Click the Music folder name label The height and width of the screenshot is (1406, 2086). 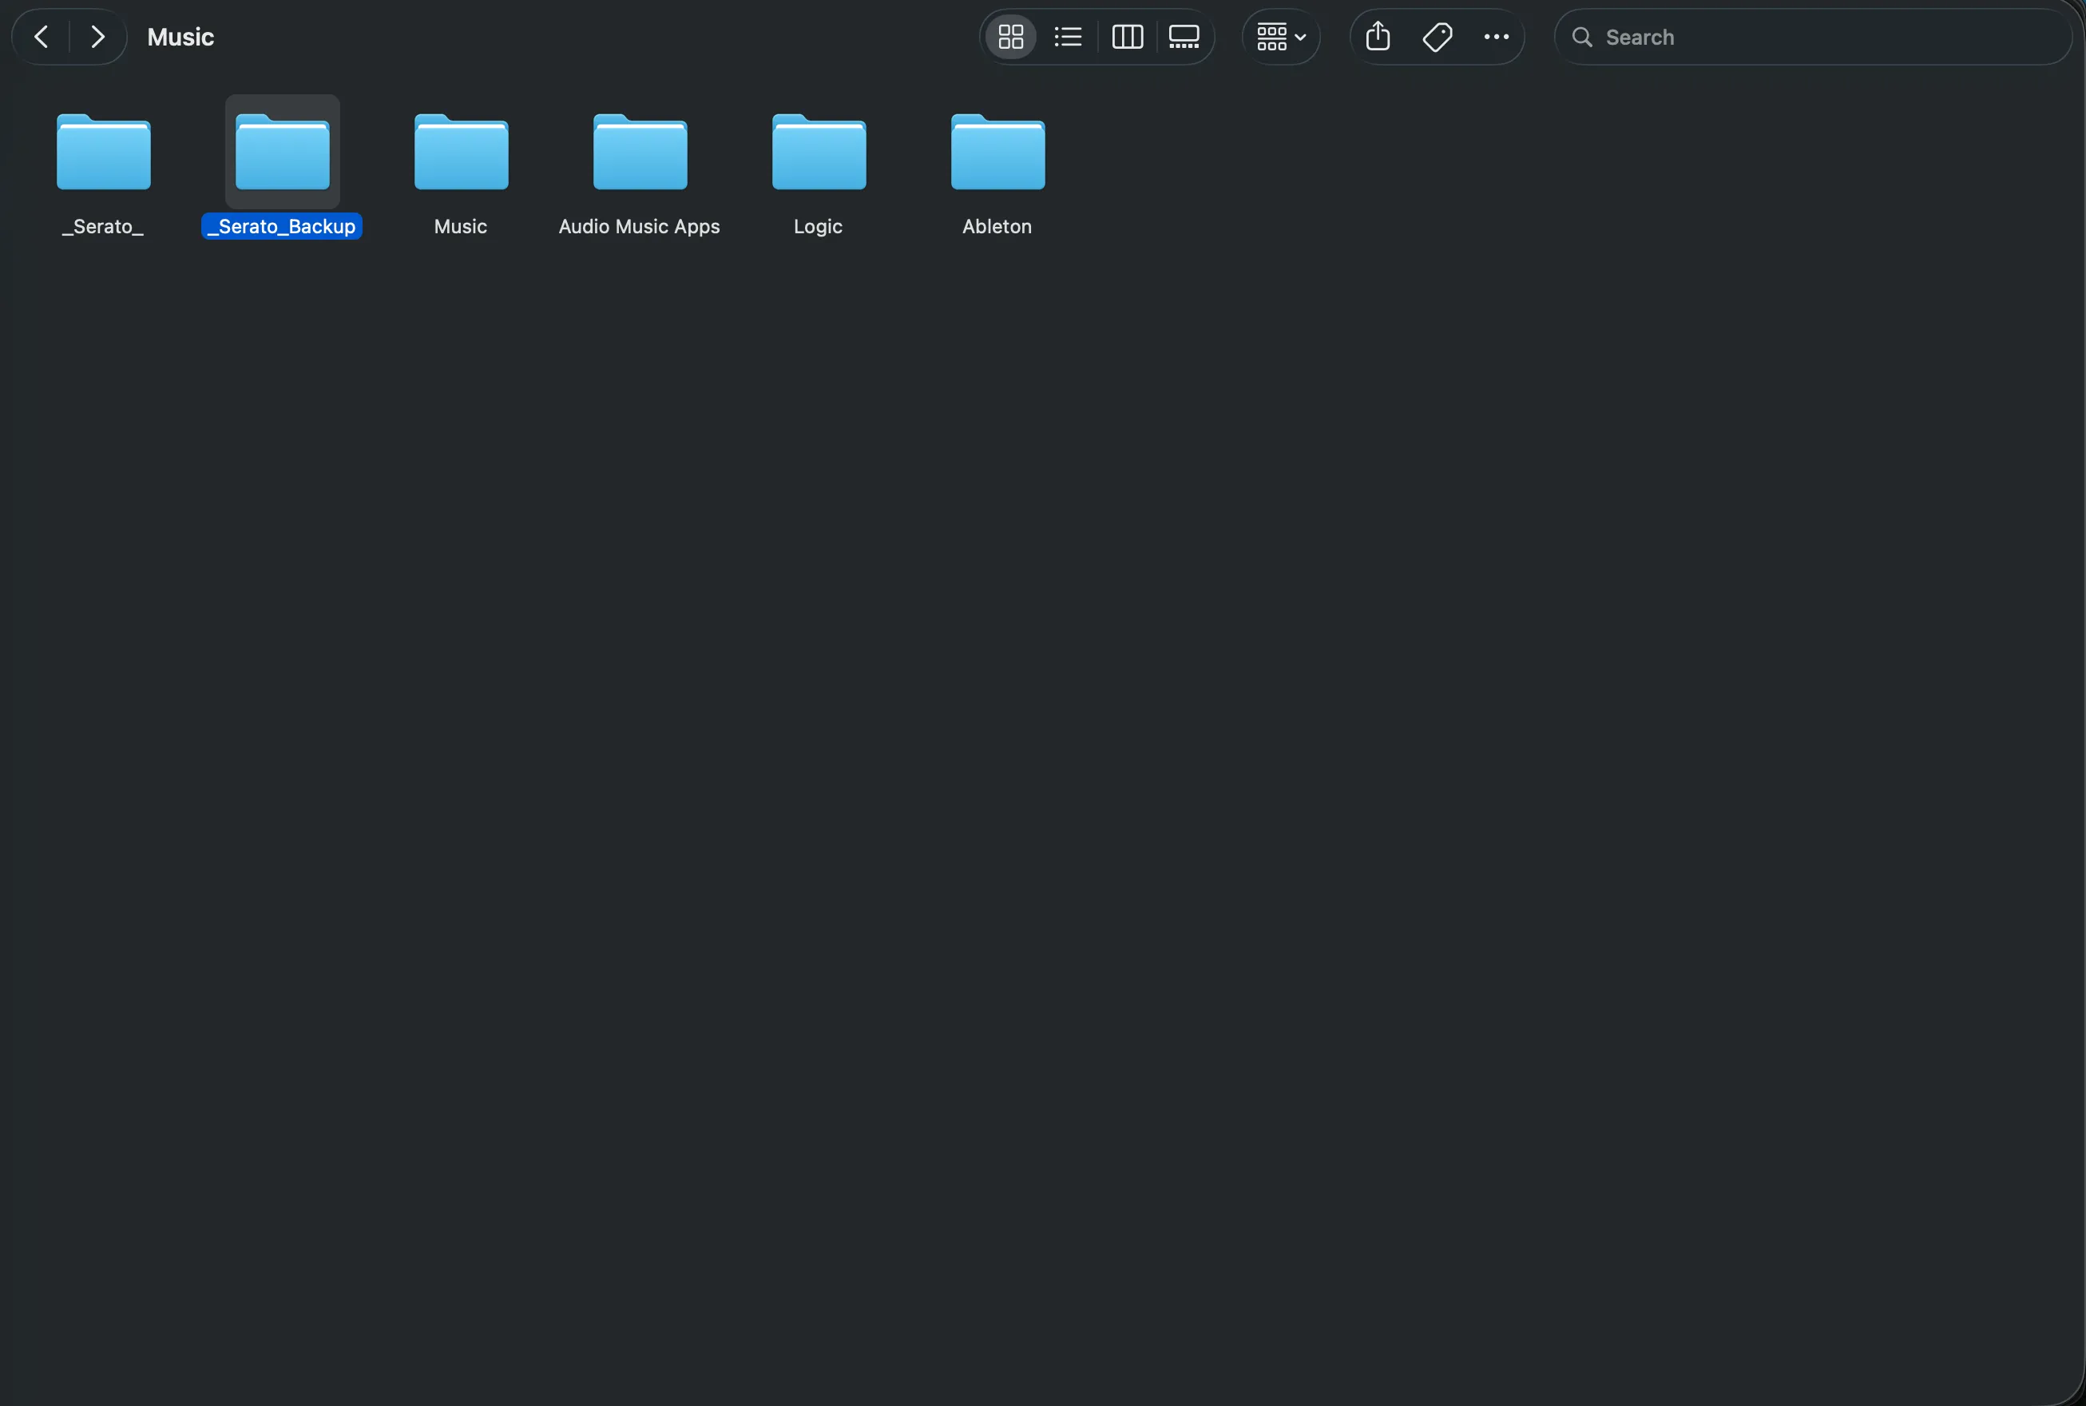pyautogui.click(x=461, y=226)
